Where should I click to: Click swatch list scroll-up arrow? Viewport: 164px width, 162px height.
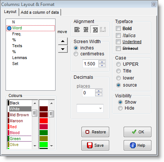[51, 103]
